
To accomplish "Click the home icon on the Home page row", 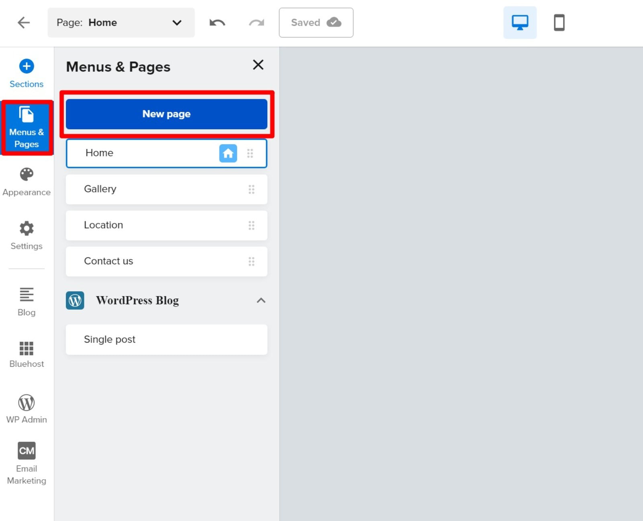I will tap(228, 153).
